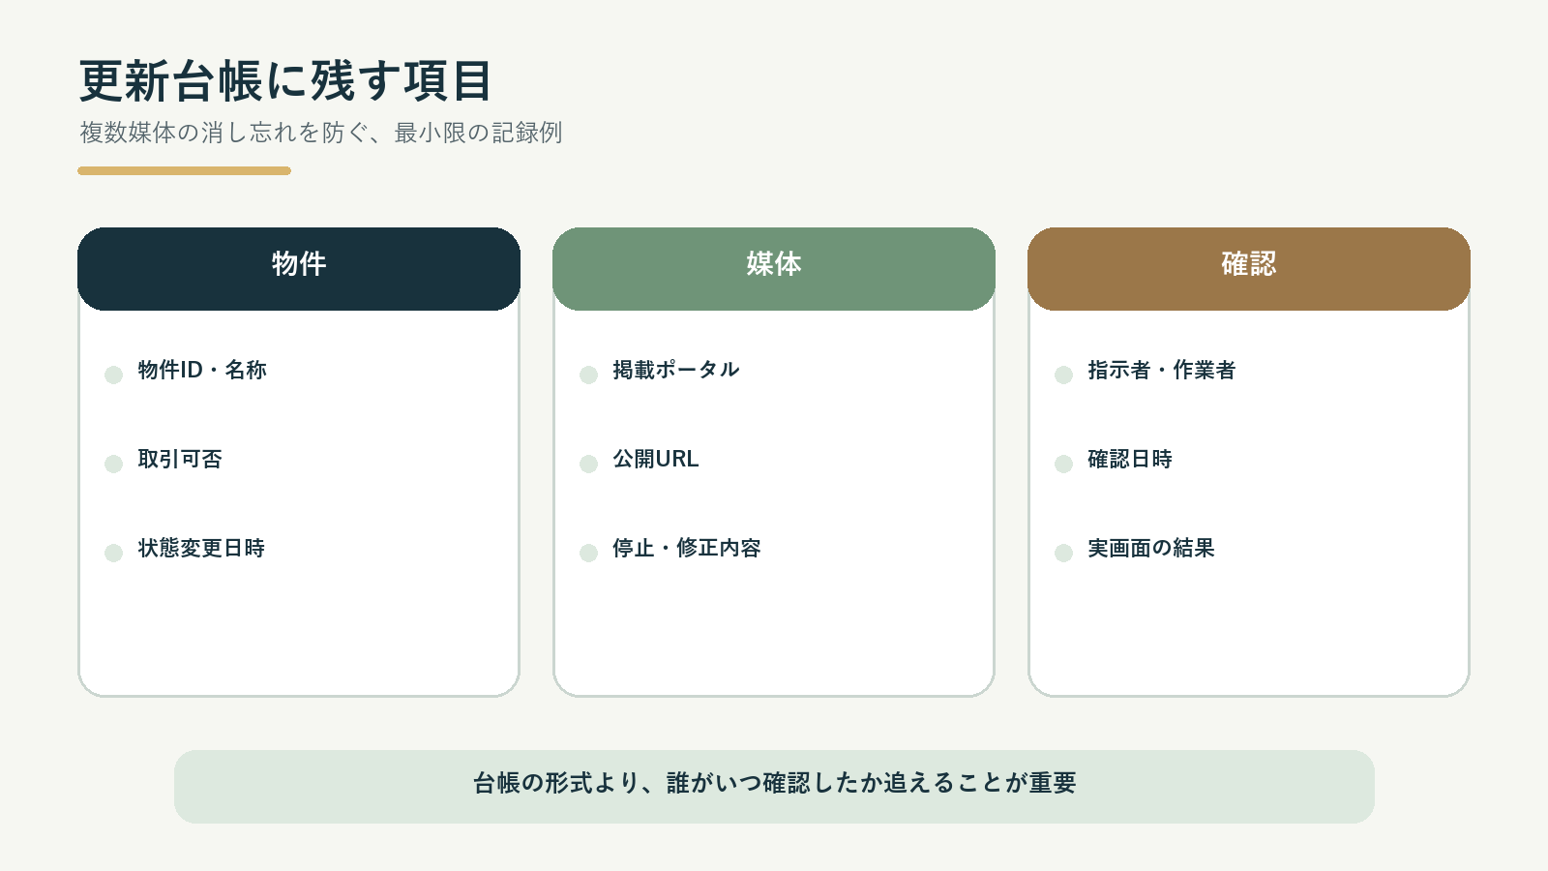Click the 確認 card header
The height and width of the screenshot is (871, 1548).
1249,269
